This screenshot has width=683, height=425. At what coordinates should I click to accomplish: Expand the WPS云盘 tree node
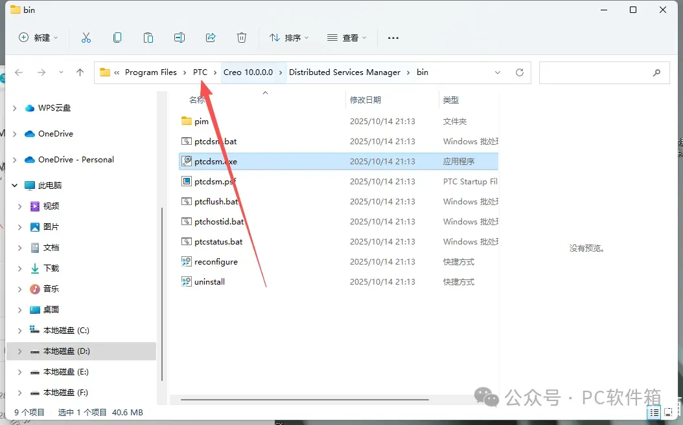click(14, 108)
